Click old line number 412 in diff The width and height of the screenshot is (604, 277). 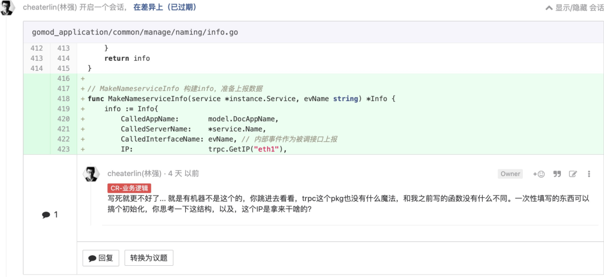tap(37, 48)
